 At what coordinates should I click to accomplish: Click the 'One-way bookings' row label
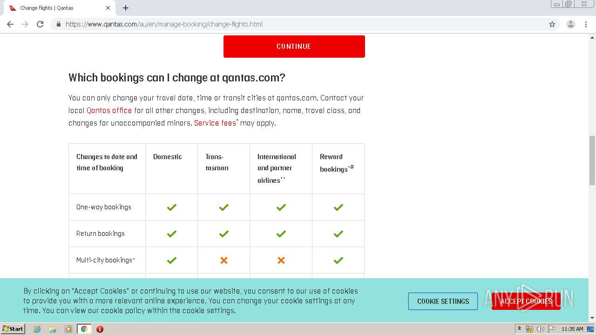pyautogui.click(x=104, y=207)
